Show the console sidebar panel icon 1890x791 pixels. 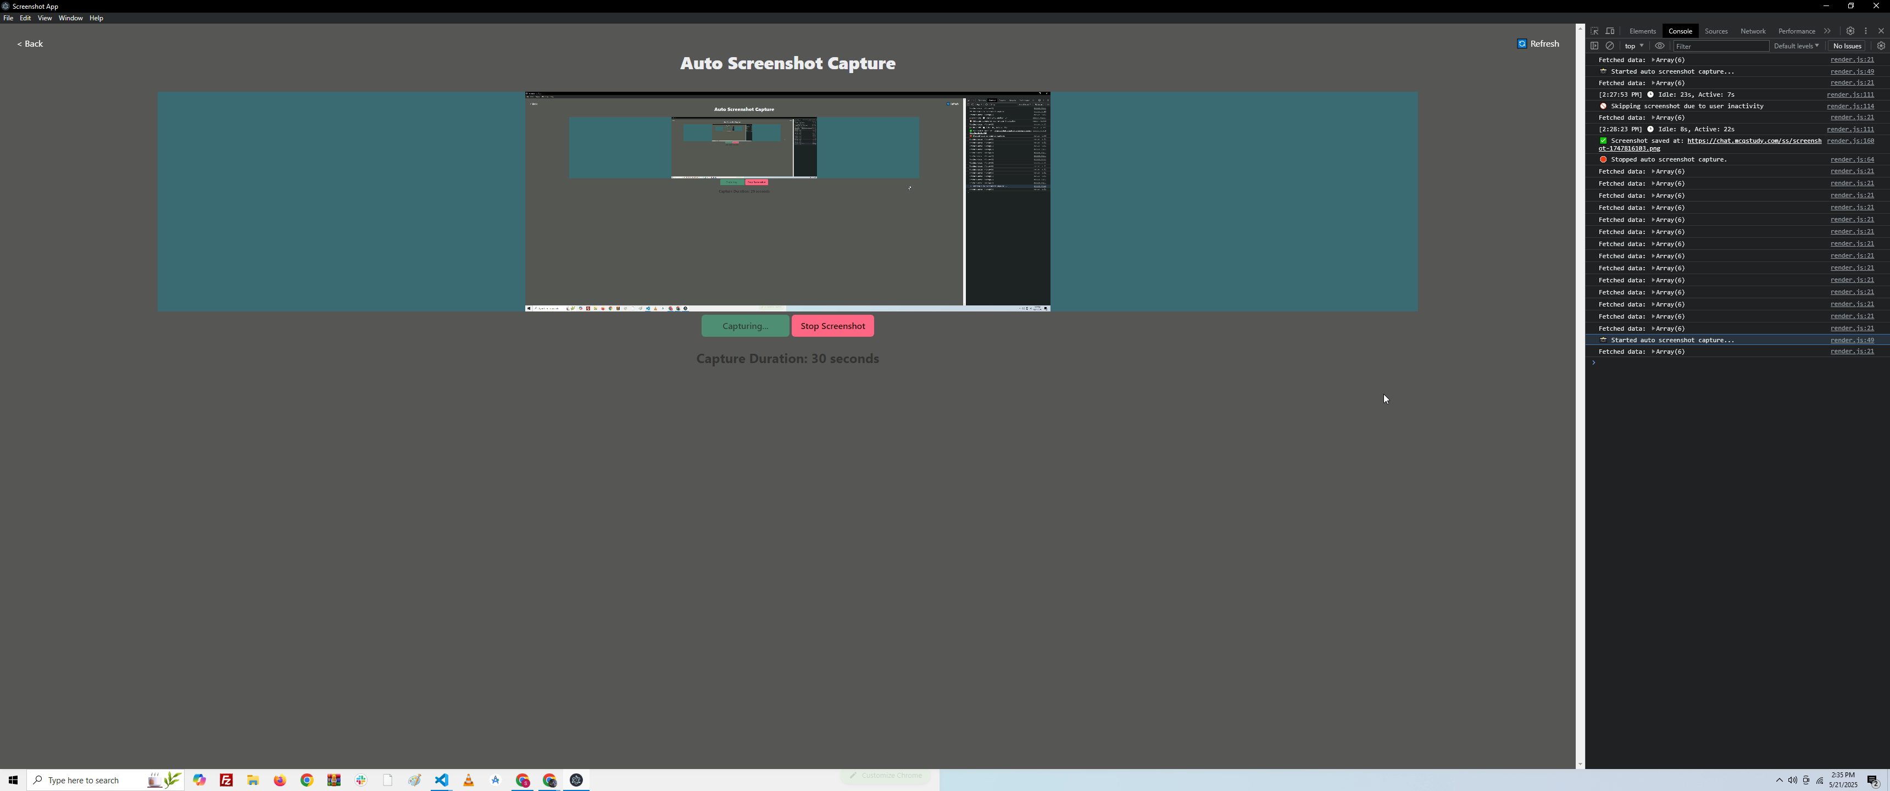pos(1593,46)
